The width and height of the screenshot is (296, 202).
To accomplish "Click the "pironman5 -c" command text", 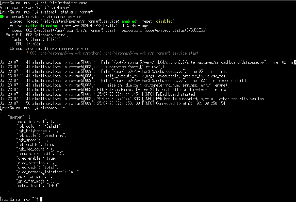I will [x=53, y=108].
